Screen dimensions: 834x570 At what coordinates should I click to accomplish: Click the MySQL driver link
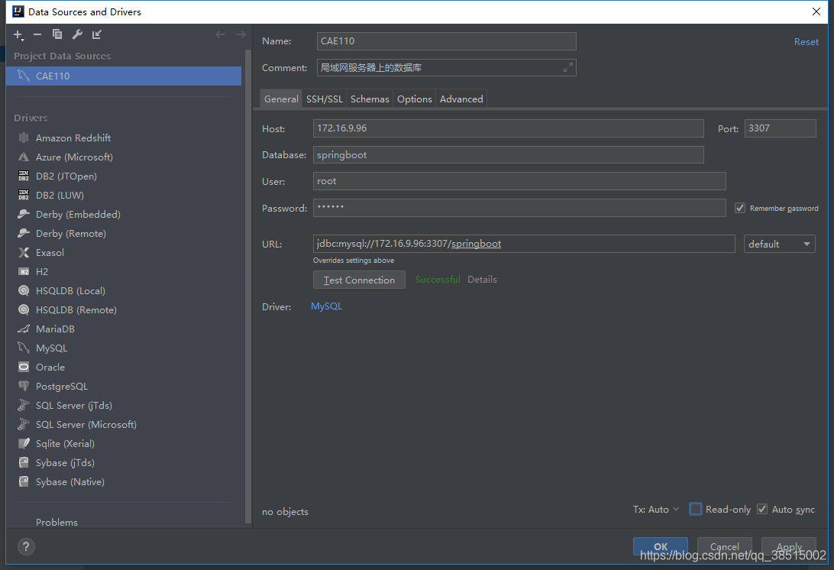point(326,306)
